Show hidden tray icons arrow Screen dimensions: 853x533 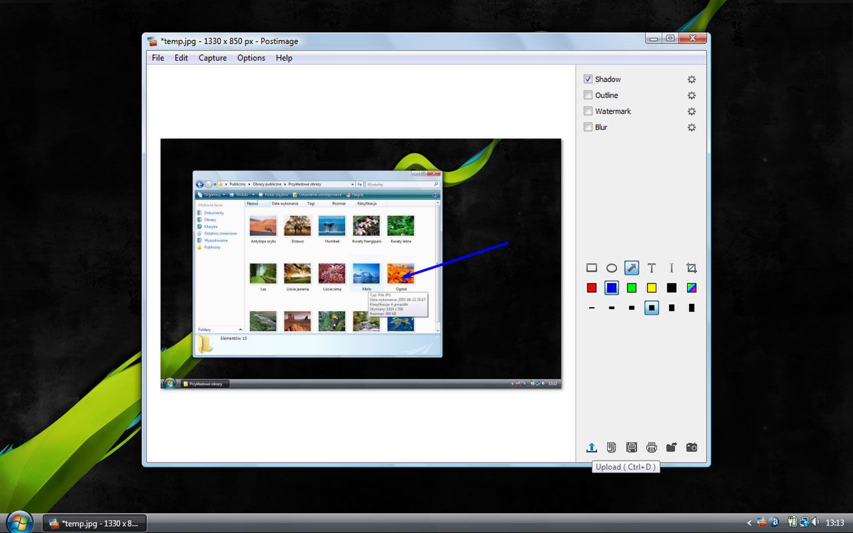(x=749, y=523)
